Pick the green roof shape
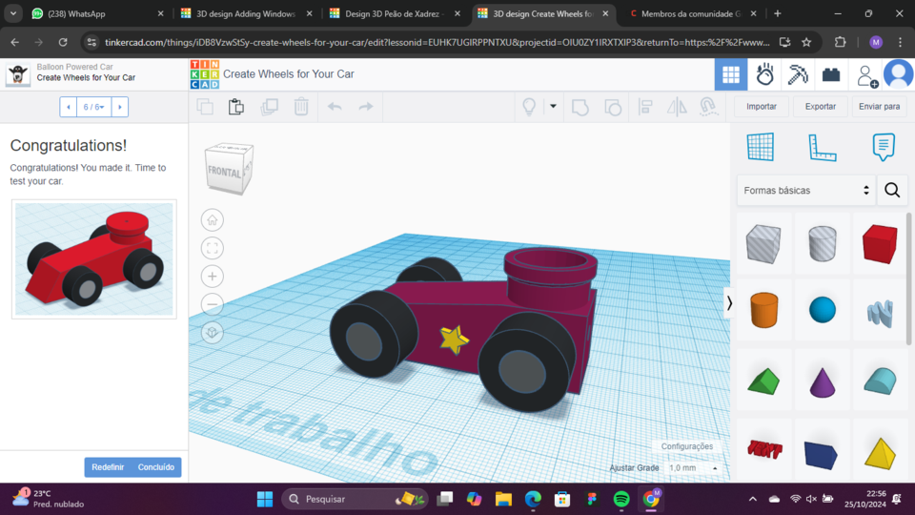 pyautogui.click(x=763, y=381)
